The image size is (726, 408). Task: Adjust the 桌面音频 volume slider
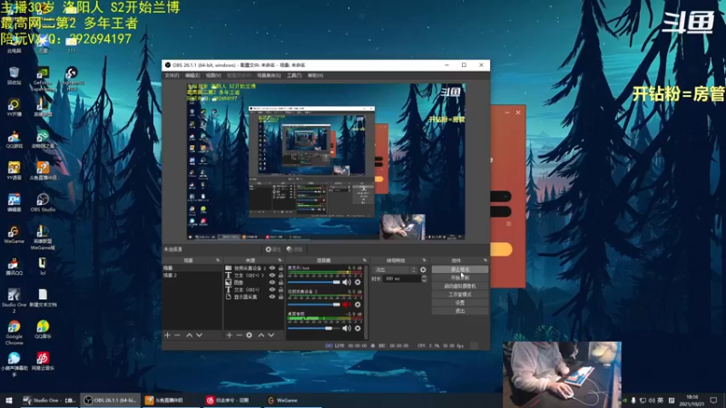click(x=314, y=328)
